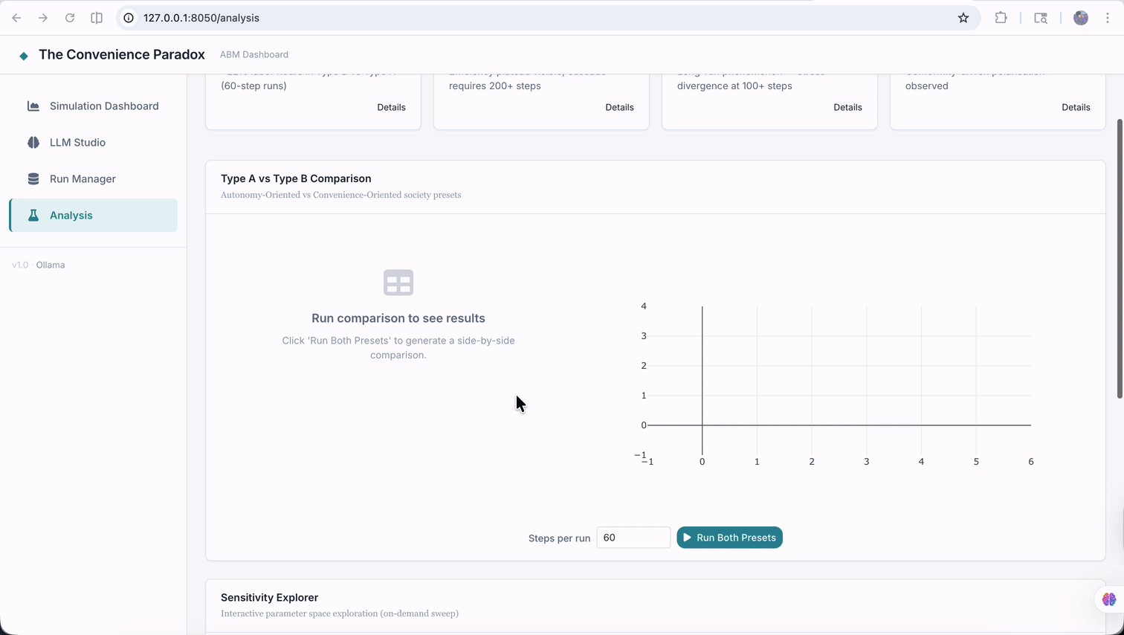Screen dimensions: 1124x635
Task: Click the 'Ollama' version label
Action: (x=51, y=265)
